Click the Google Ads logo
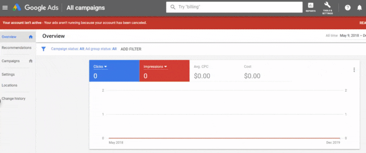366x153 pixels. pyautogui.click(x=35, y=8)
